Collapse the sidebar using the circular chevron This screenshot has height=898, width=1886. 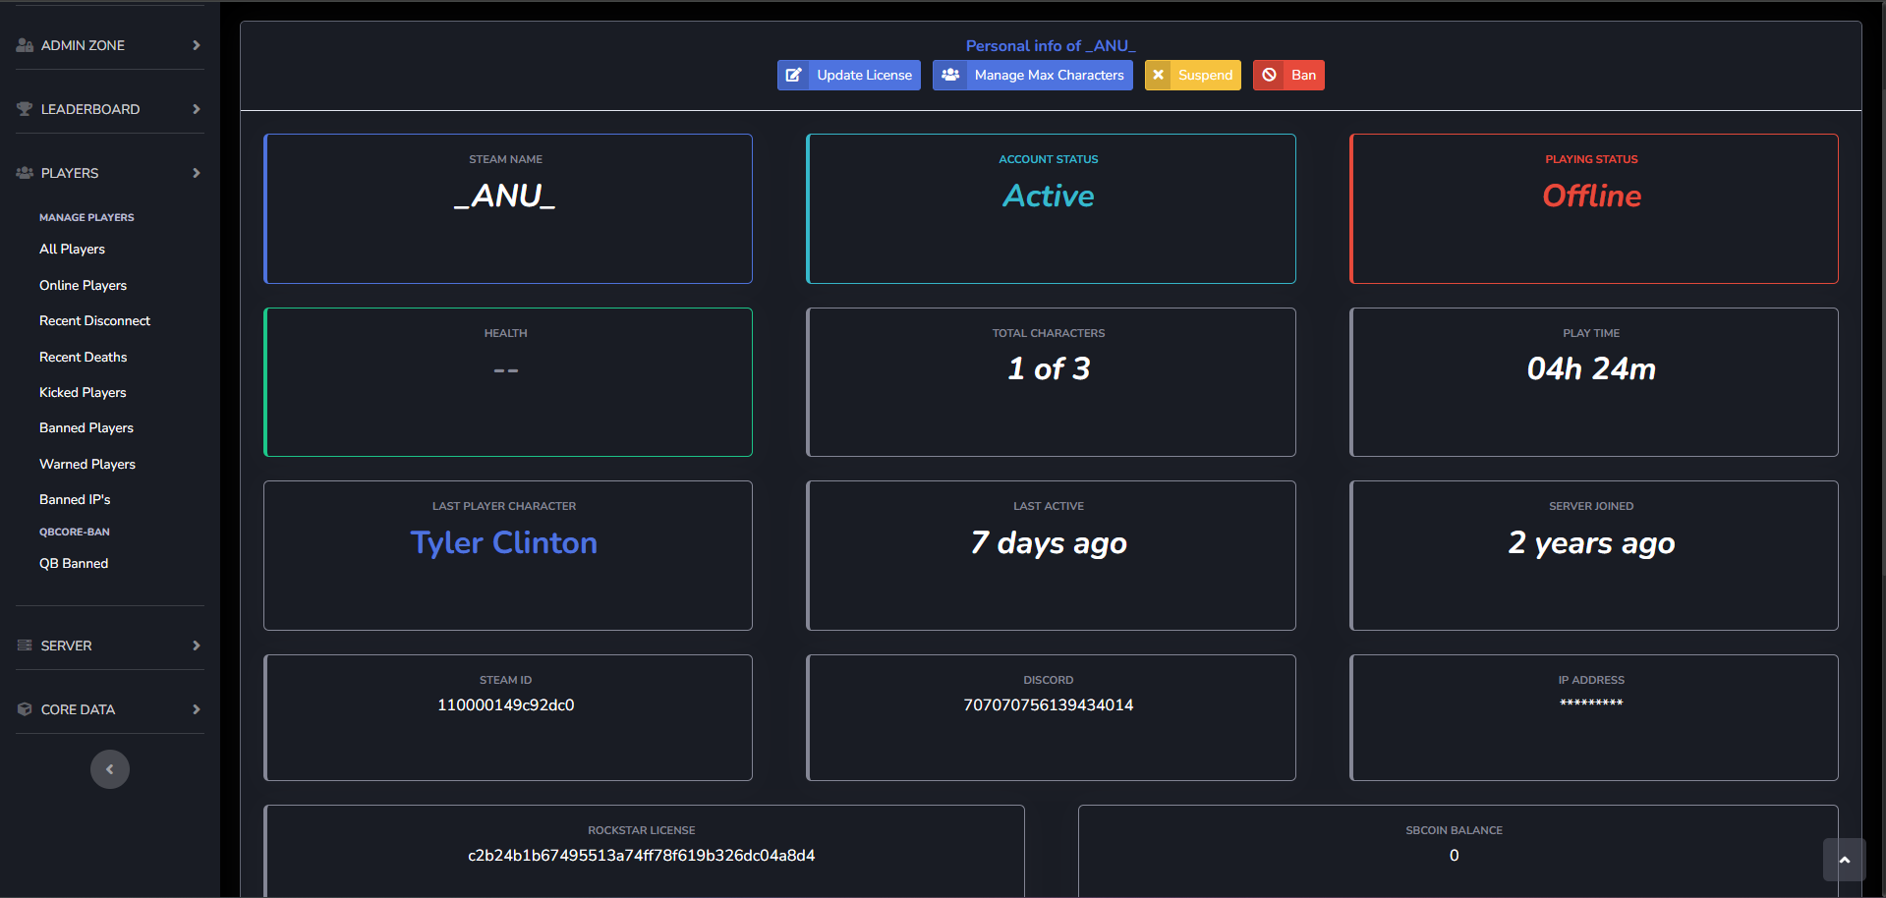(109, 769)
